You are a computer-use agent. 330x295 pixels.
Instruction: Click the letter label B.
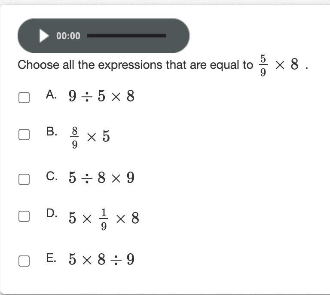click(52, 132)
